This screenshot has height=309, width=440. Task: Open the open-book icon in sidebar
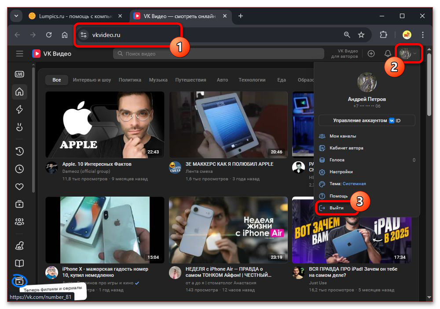(19, 264)
